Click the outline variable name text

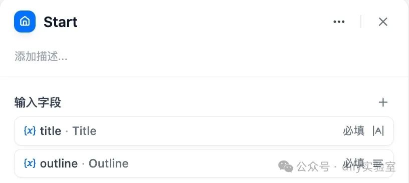point(59,163)
